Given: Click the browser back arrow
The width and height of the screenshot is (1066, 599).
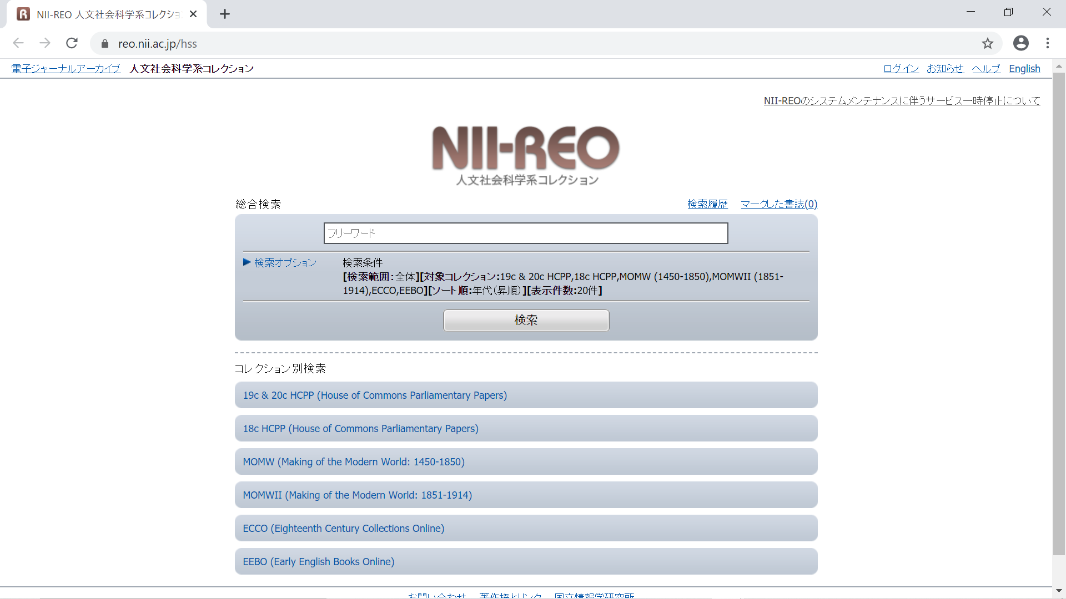Looking at the screenshot, I should 18,43.
